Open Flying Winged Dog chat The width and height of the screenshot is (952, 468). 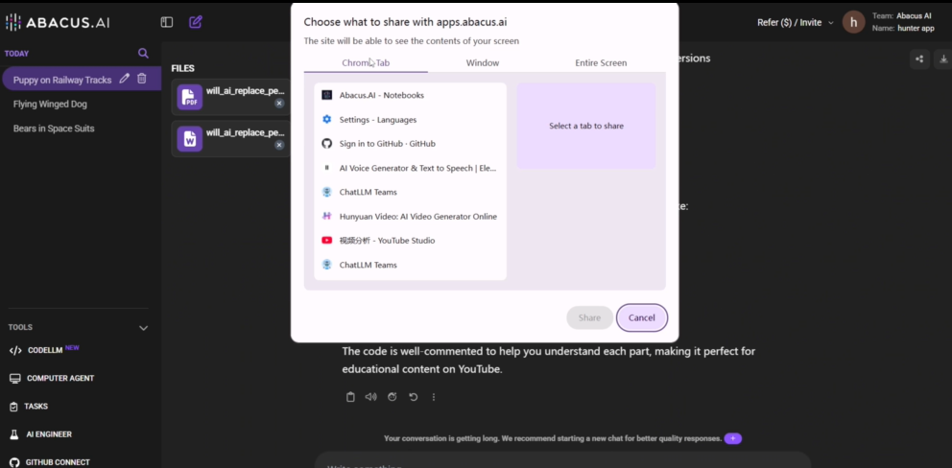point(50,104)
